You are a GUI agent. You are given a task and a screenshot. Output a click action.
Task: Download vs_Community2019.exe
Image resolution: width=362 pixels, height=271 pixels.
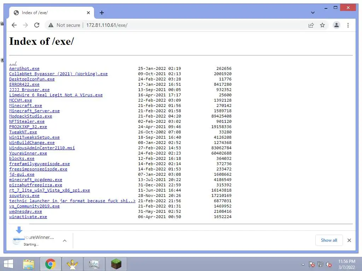pyautogui.click(x=34, y=206)
